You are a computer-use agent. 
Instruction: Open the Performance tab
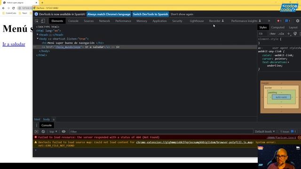(123, 21)
